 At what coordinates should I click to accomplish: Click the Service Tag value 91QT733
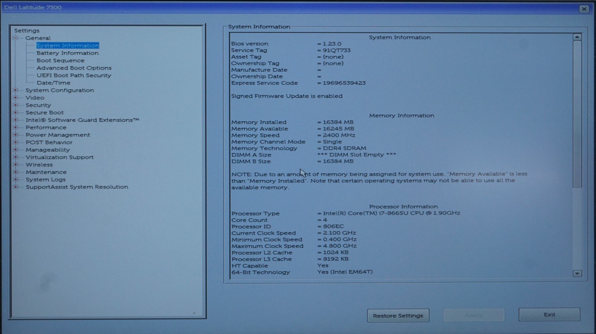point(336,50)
